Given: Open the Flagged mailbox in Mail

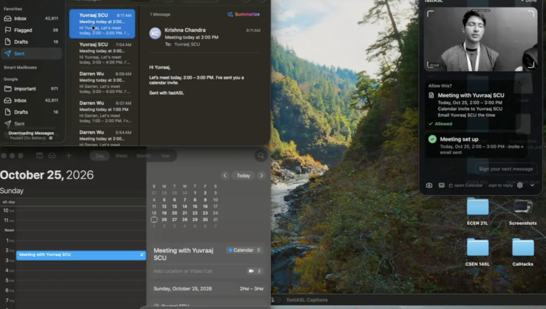Looking at the screenshot, I should 31,30.
